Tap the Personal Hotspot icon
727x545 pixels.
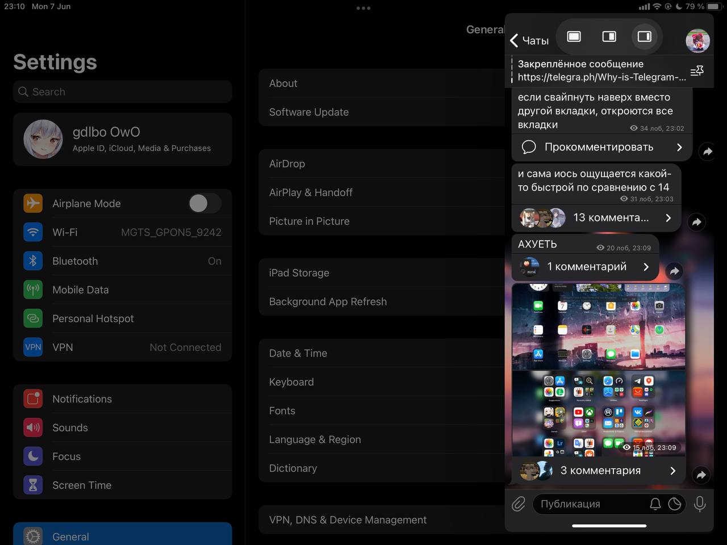coord(33,318)
